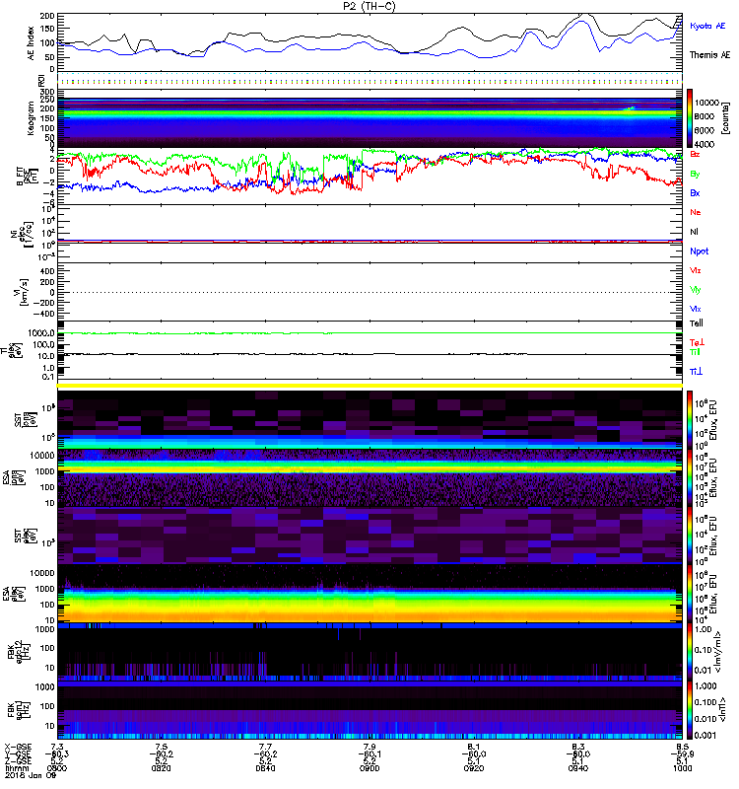Click the 10000 tick on Keogram colorbar
Image resolution: width=739 pixels, height=789 pixels.
[706, 103]
